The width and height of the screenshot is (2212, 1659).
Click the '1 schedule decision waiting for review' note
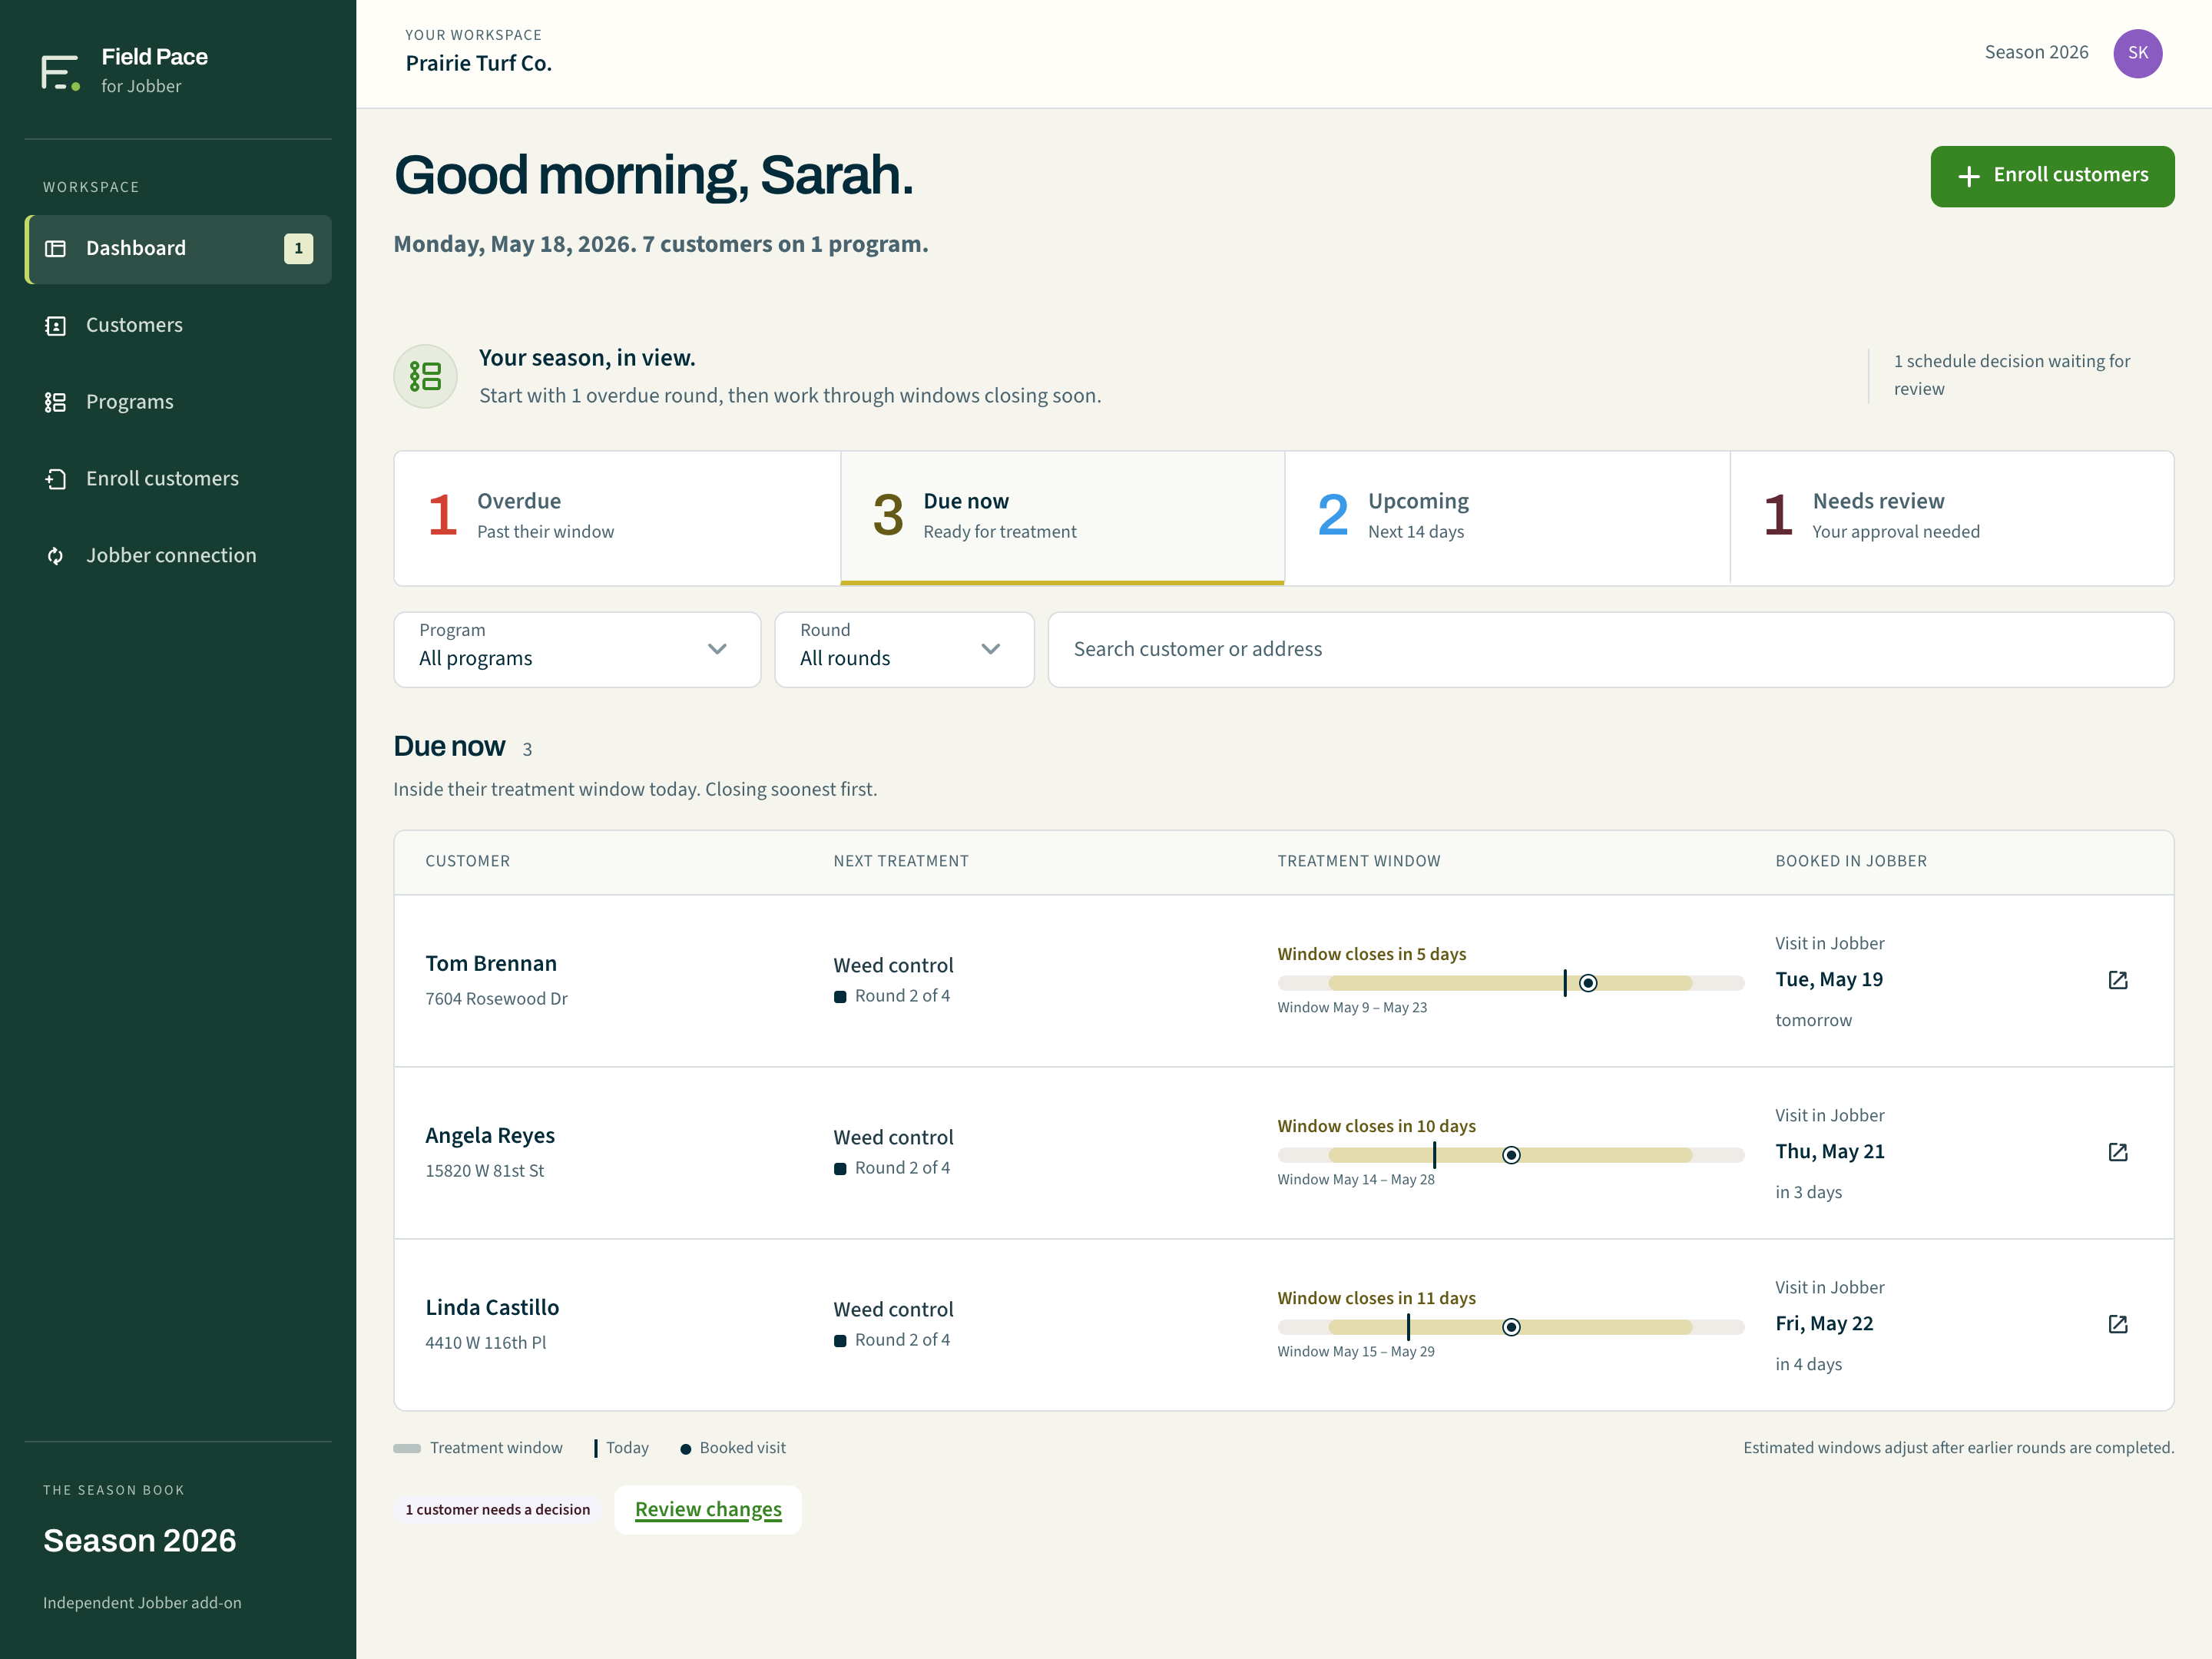2011,375
